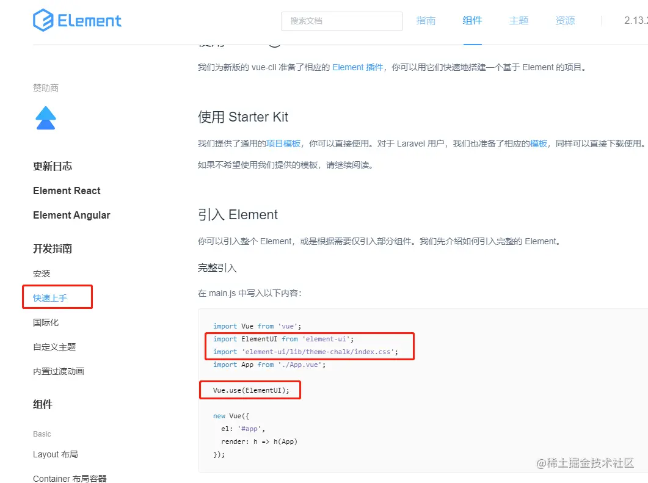
Task: Open the 项目模板 link
Action: click(x=283, y=143)
